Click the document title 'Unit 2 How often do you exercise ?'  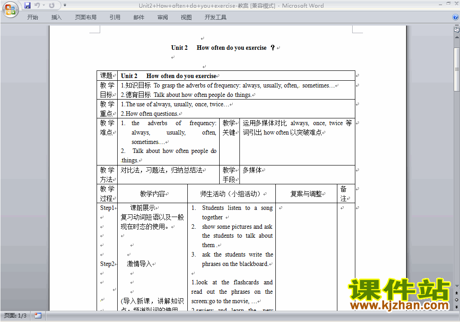click(223, 48)
